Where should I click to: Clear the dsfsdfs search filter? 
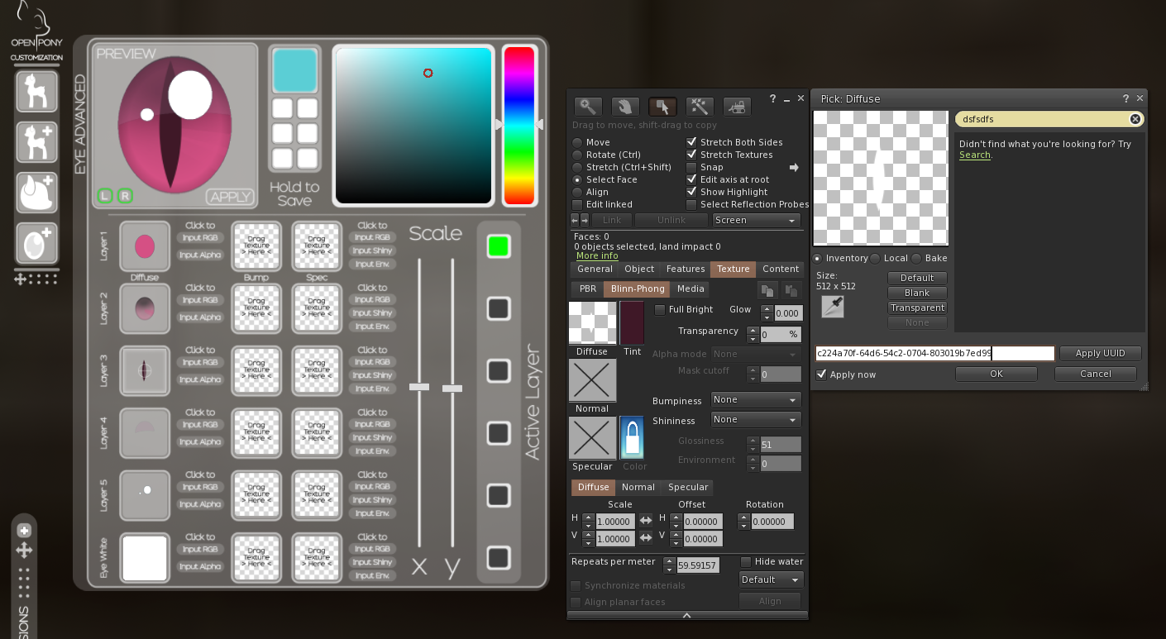pos(1135,119)
